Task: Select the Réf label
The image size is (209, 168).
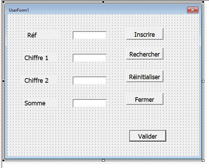Action: 32,35
